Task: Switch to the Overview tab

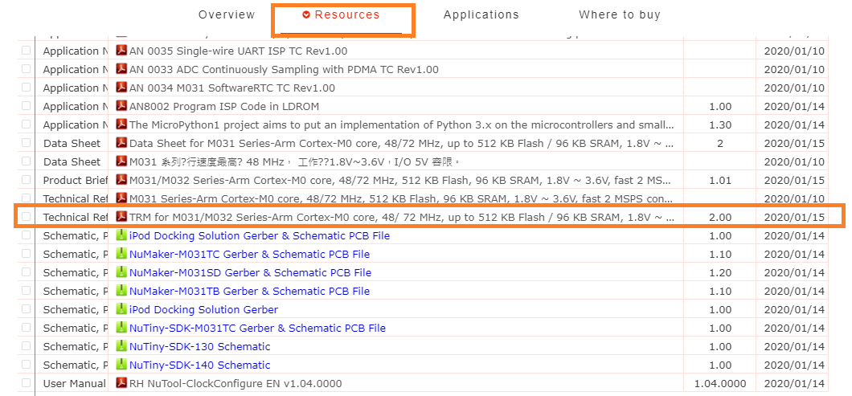Action: pyautogui.click(x=227, y=15)
